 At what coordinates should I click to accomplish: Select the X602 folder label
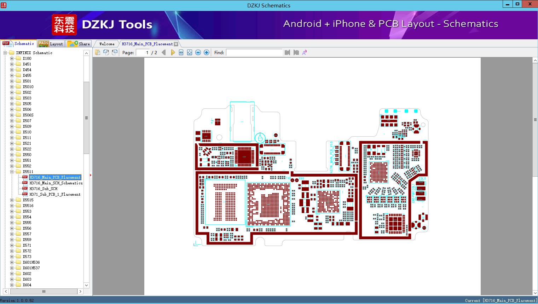click(x=27, y=274)
